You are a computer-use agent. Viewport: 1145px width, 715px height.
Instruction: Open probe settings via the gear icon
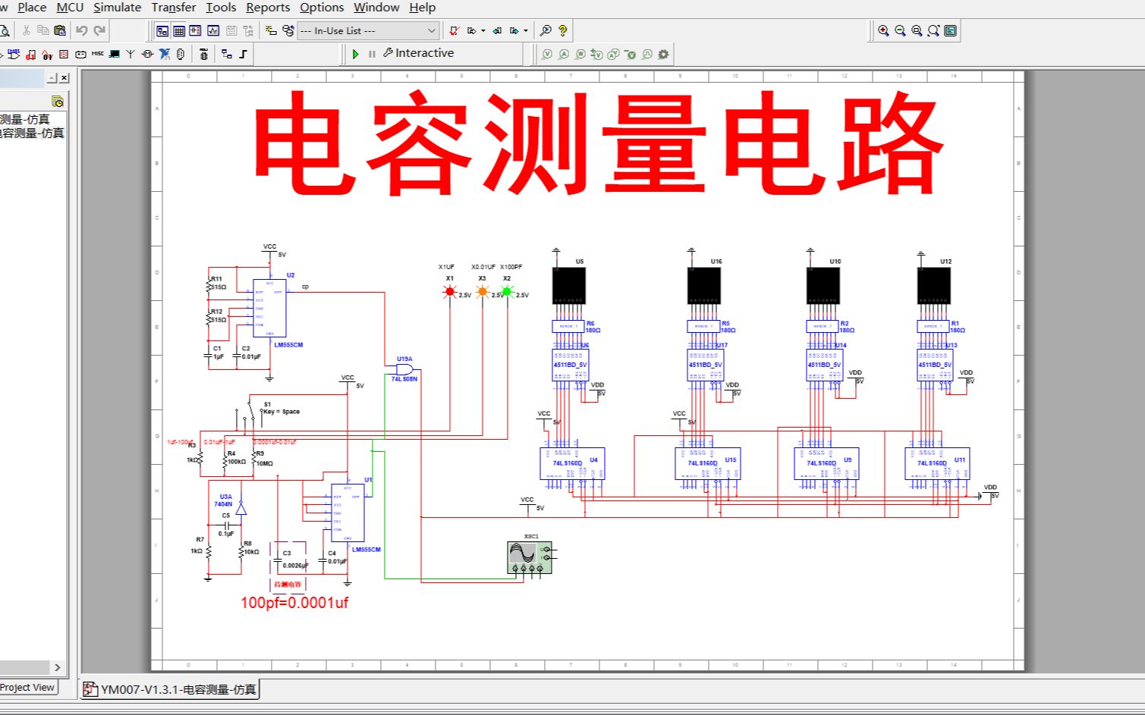click(662, 53)
